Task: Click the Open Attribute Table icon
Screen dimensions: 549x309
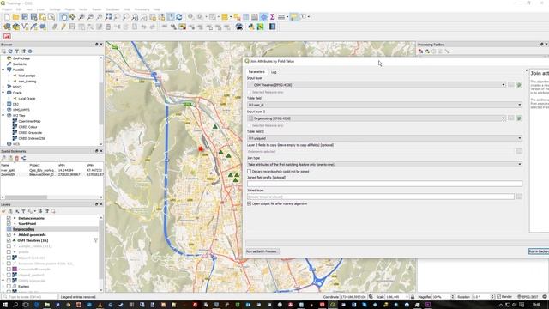Action: pos(246,17)
